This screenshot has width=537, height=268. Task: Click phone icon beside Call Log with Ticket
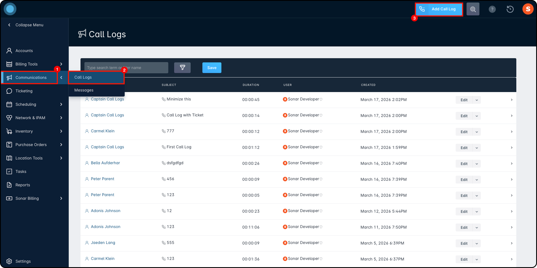pos(164,115)
